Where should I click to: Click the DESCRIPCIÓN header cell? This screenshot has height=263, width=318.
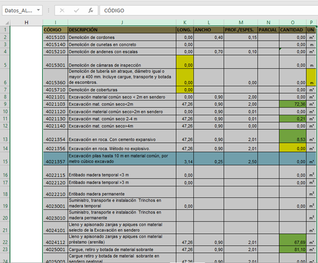122,30
